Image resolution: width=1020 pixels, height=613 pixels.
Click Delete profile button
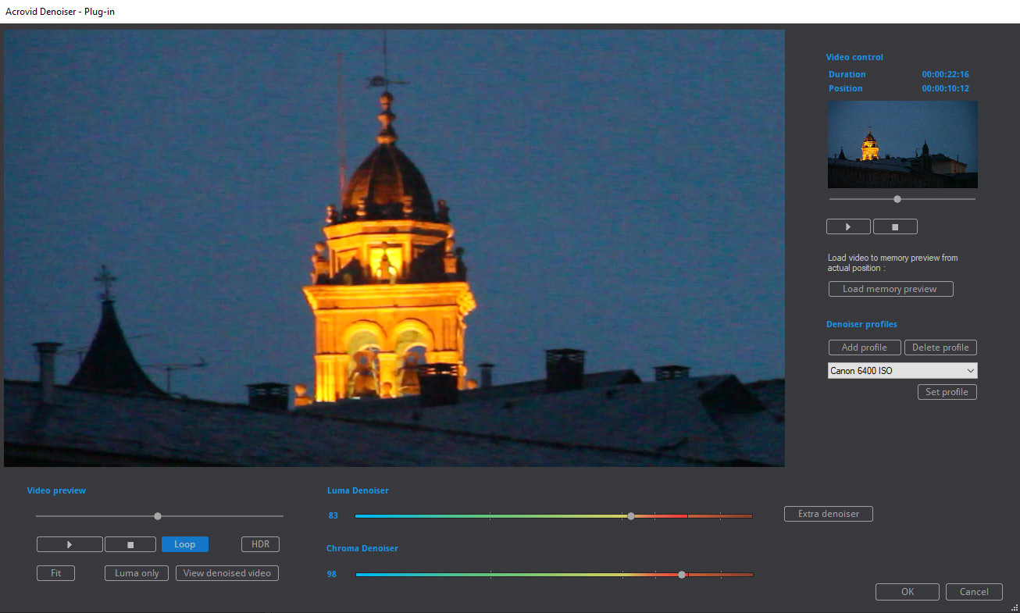click(940, 347)
